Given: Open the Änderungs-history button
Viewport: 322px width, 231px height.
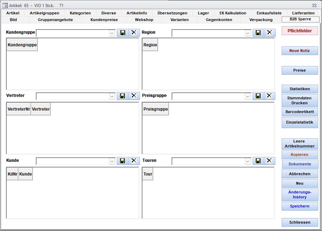Looking at the screenshot, I should [300, 194].
